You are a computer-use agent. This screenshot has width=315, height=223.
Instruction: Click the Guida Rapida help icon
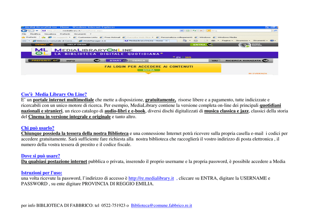pyautogui.click(x=245, y=45)
